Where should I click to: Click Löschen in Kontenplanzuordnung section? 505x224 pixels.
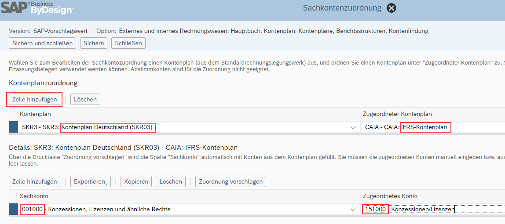(85, 99)
